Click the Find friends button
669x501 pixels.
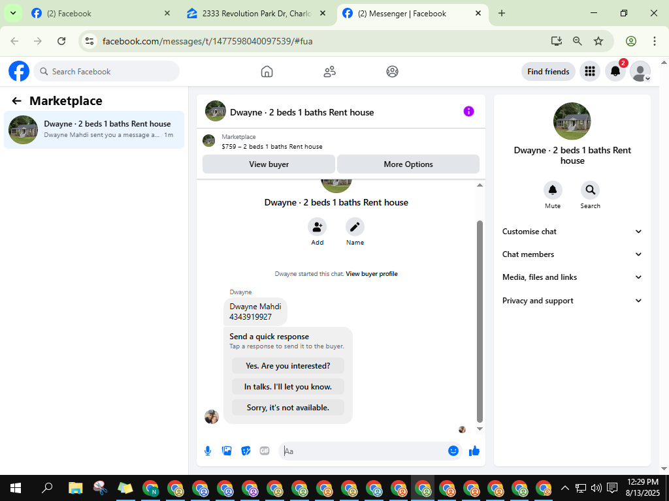tap(548, 72)
